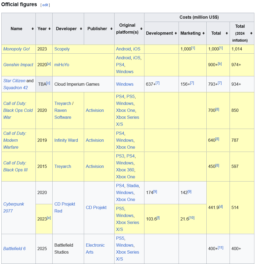Viewport: 256px width, 264px height.
Task: Select the 1,014 inflation total cell
Action: (242, 49)
